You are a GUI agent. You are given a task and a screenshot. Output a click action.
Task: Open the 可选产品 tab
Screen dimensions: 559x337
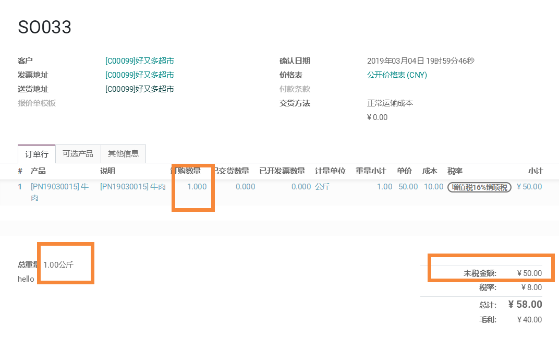coord(78,154)
